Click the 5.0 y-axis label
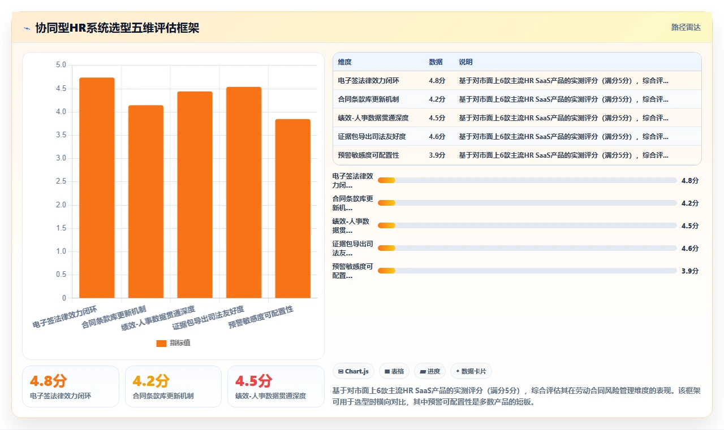 [x=61, y=66]
